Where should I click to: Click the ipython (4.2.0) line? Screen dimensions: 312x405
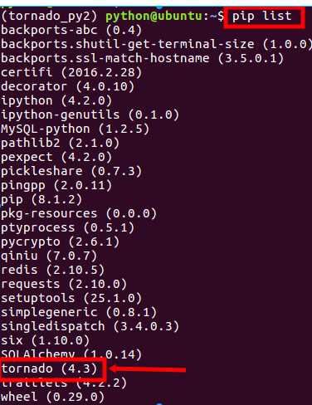point(56,100)
